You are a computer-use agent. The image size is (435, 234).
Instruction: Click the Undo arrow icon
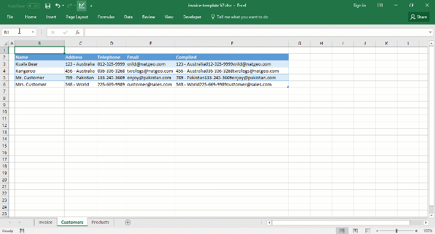tap(57, 5)
